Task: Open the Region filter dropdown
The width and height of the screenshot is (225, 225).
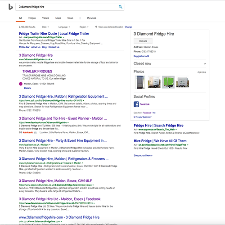Action: [84, 27]
